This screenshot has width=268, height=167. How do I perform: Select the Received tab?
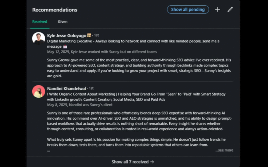40,22
